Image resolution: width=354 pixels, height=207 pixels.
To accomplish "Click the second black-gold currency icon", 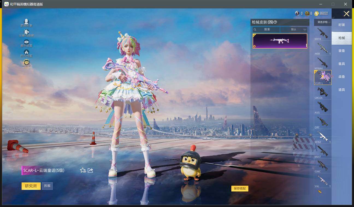I will (307, 13).
